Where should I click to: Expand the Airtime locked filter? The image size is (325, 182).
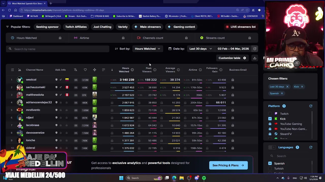pyautogui.click(x=100, y=38)
